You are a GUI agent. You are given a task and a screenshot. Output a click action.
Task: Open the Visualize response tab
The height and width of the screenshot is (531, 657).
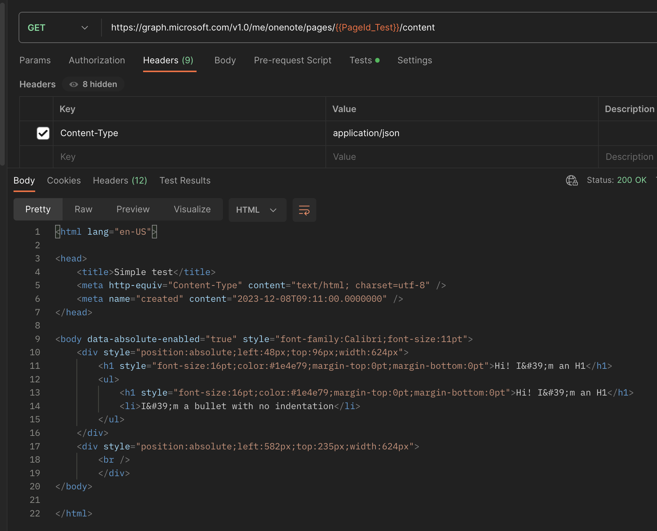(x=192, y=209)
